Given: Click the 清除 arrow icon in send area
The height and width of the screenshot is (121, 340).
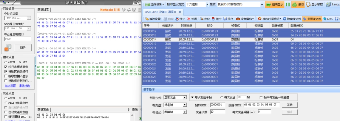Looking at the screenshot, I should point(129,110).
